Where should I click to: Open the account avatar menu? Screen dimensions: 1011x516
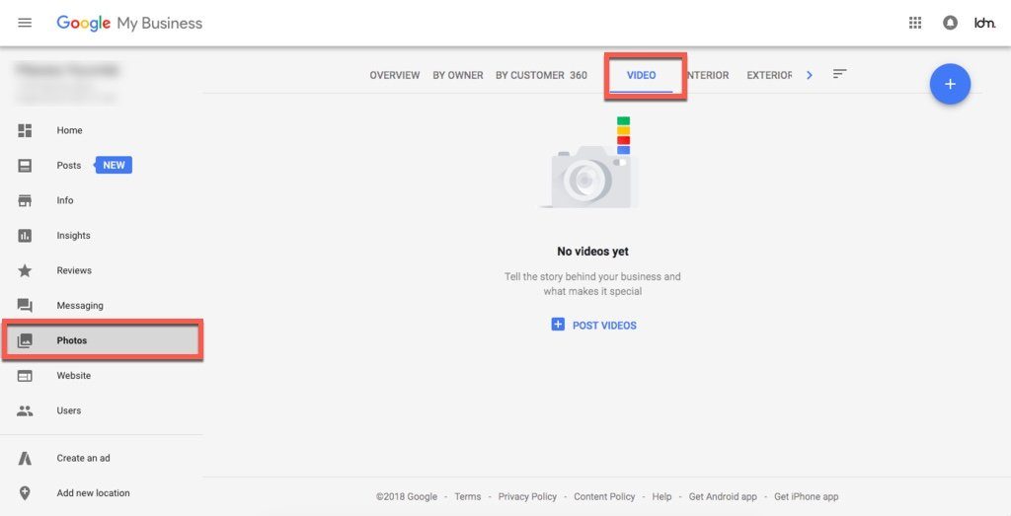[x=984, y=24]
